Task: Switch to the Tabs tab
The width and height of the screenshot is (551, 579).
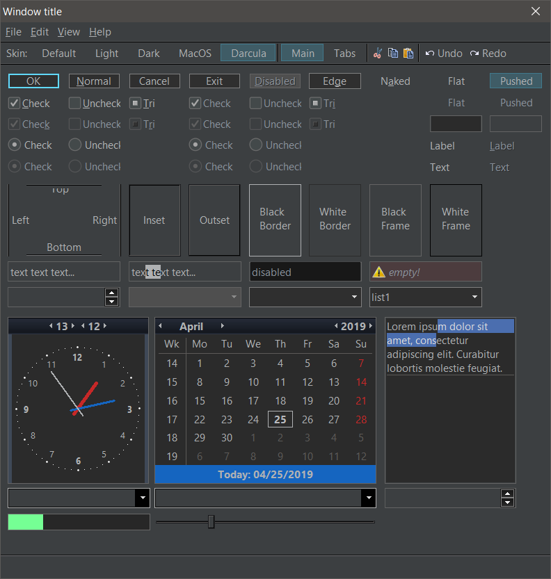Action: pos(344,54)
